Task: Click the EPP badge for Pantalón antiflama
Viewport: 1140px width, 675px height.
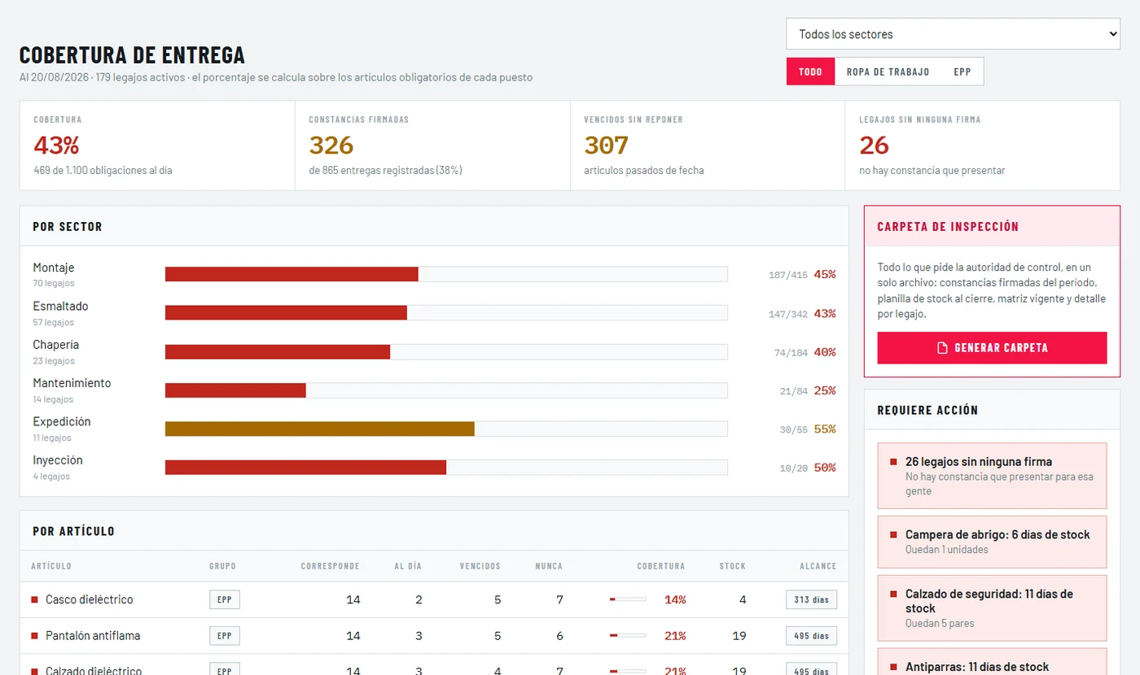Action: pos(225,636)
